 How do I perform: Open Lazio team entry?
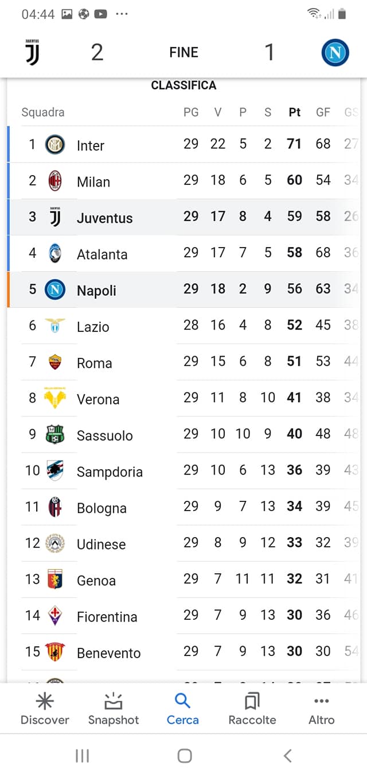click(93, 327)
